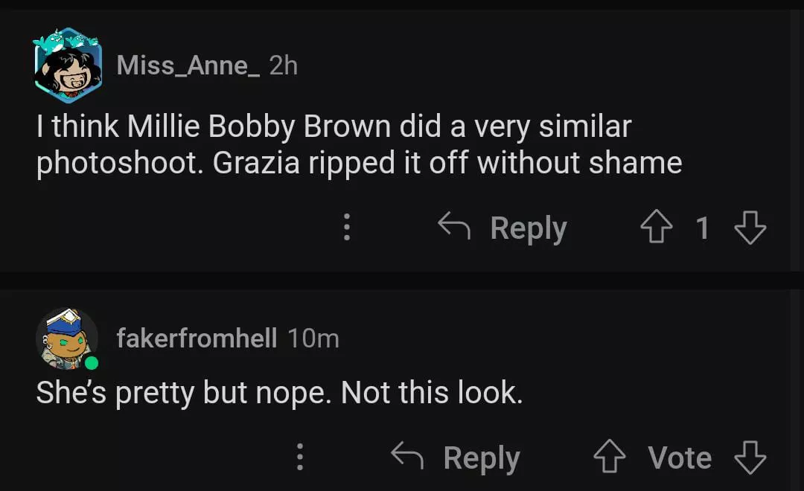Select the "She's pretty but nope" comment text
804x491 pixels.
pyautogui.click(x=279, y=392)
